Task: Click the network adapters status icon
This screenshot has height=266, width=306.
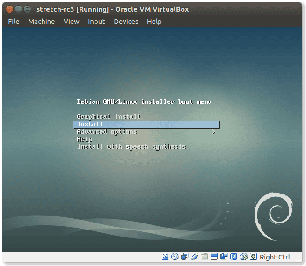Action: (184, 257)
